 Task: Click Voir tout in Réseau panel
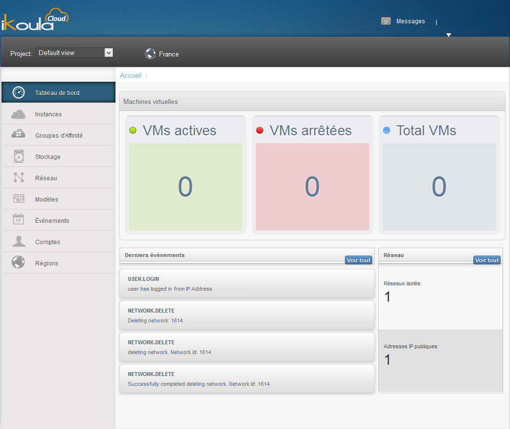(x=487, y=260)
